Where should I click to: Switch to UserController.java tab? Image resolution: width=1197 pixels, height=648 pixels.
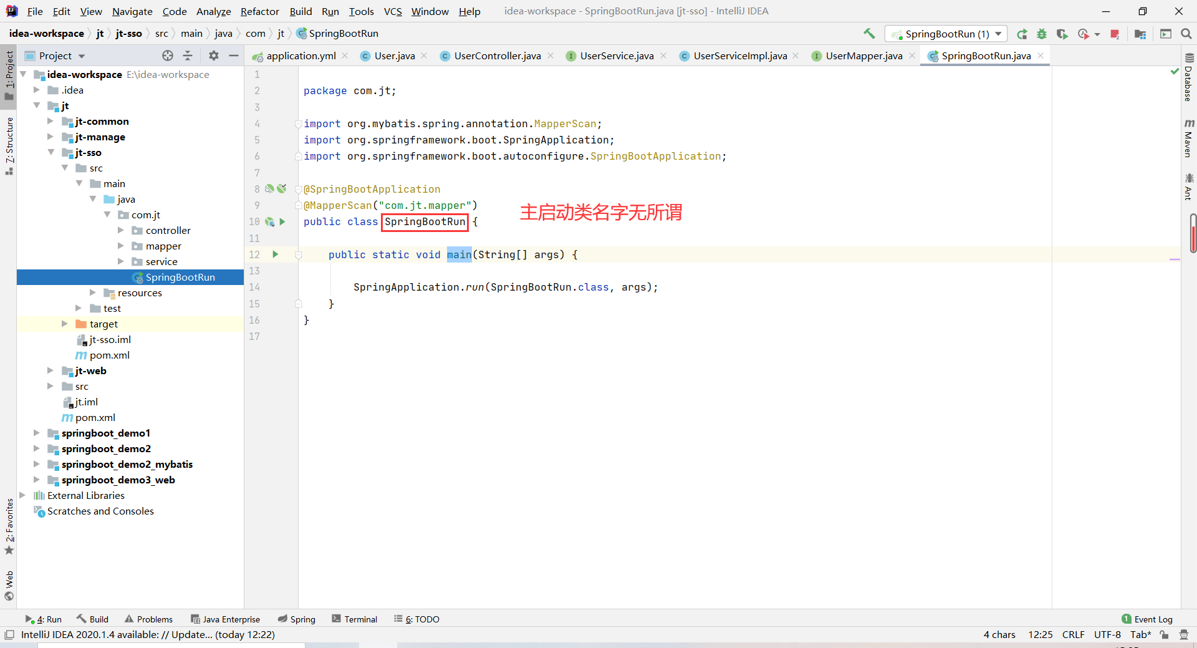[x=497, y=56]
